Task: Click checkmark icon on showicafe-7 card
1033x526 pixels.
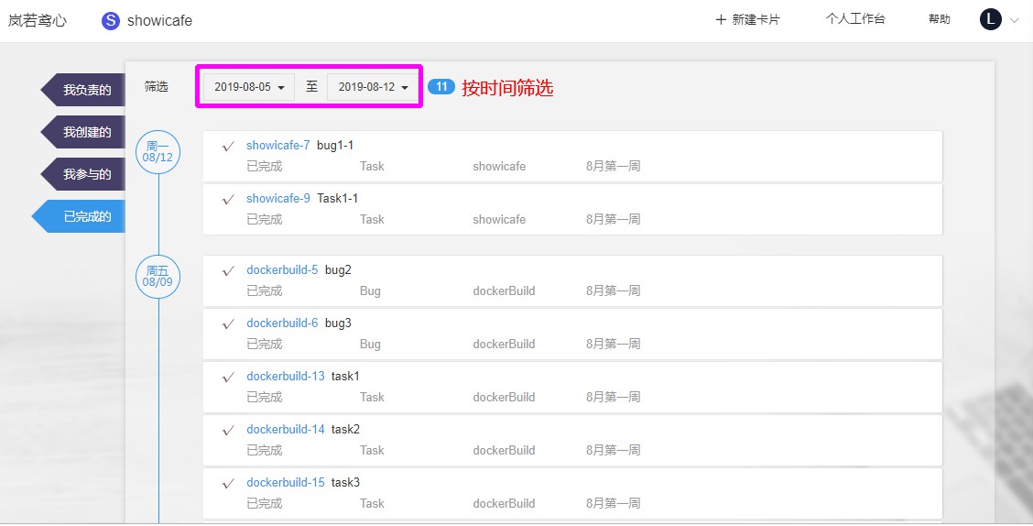Action: pos(229,147)
